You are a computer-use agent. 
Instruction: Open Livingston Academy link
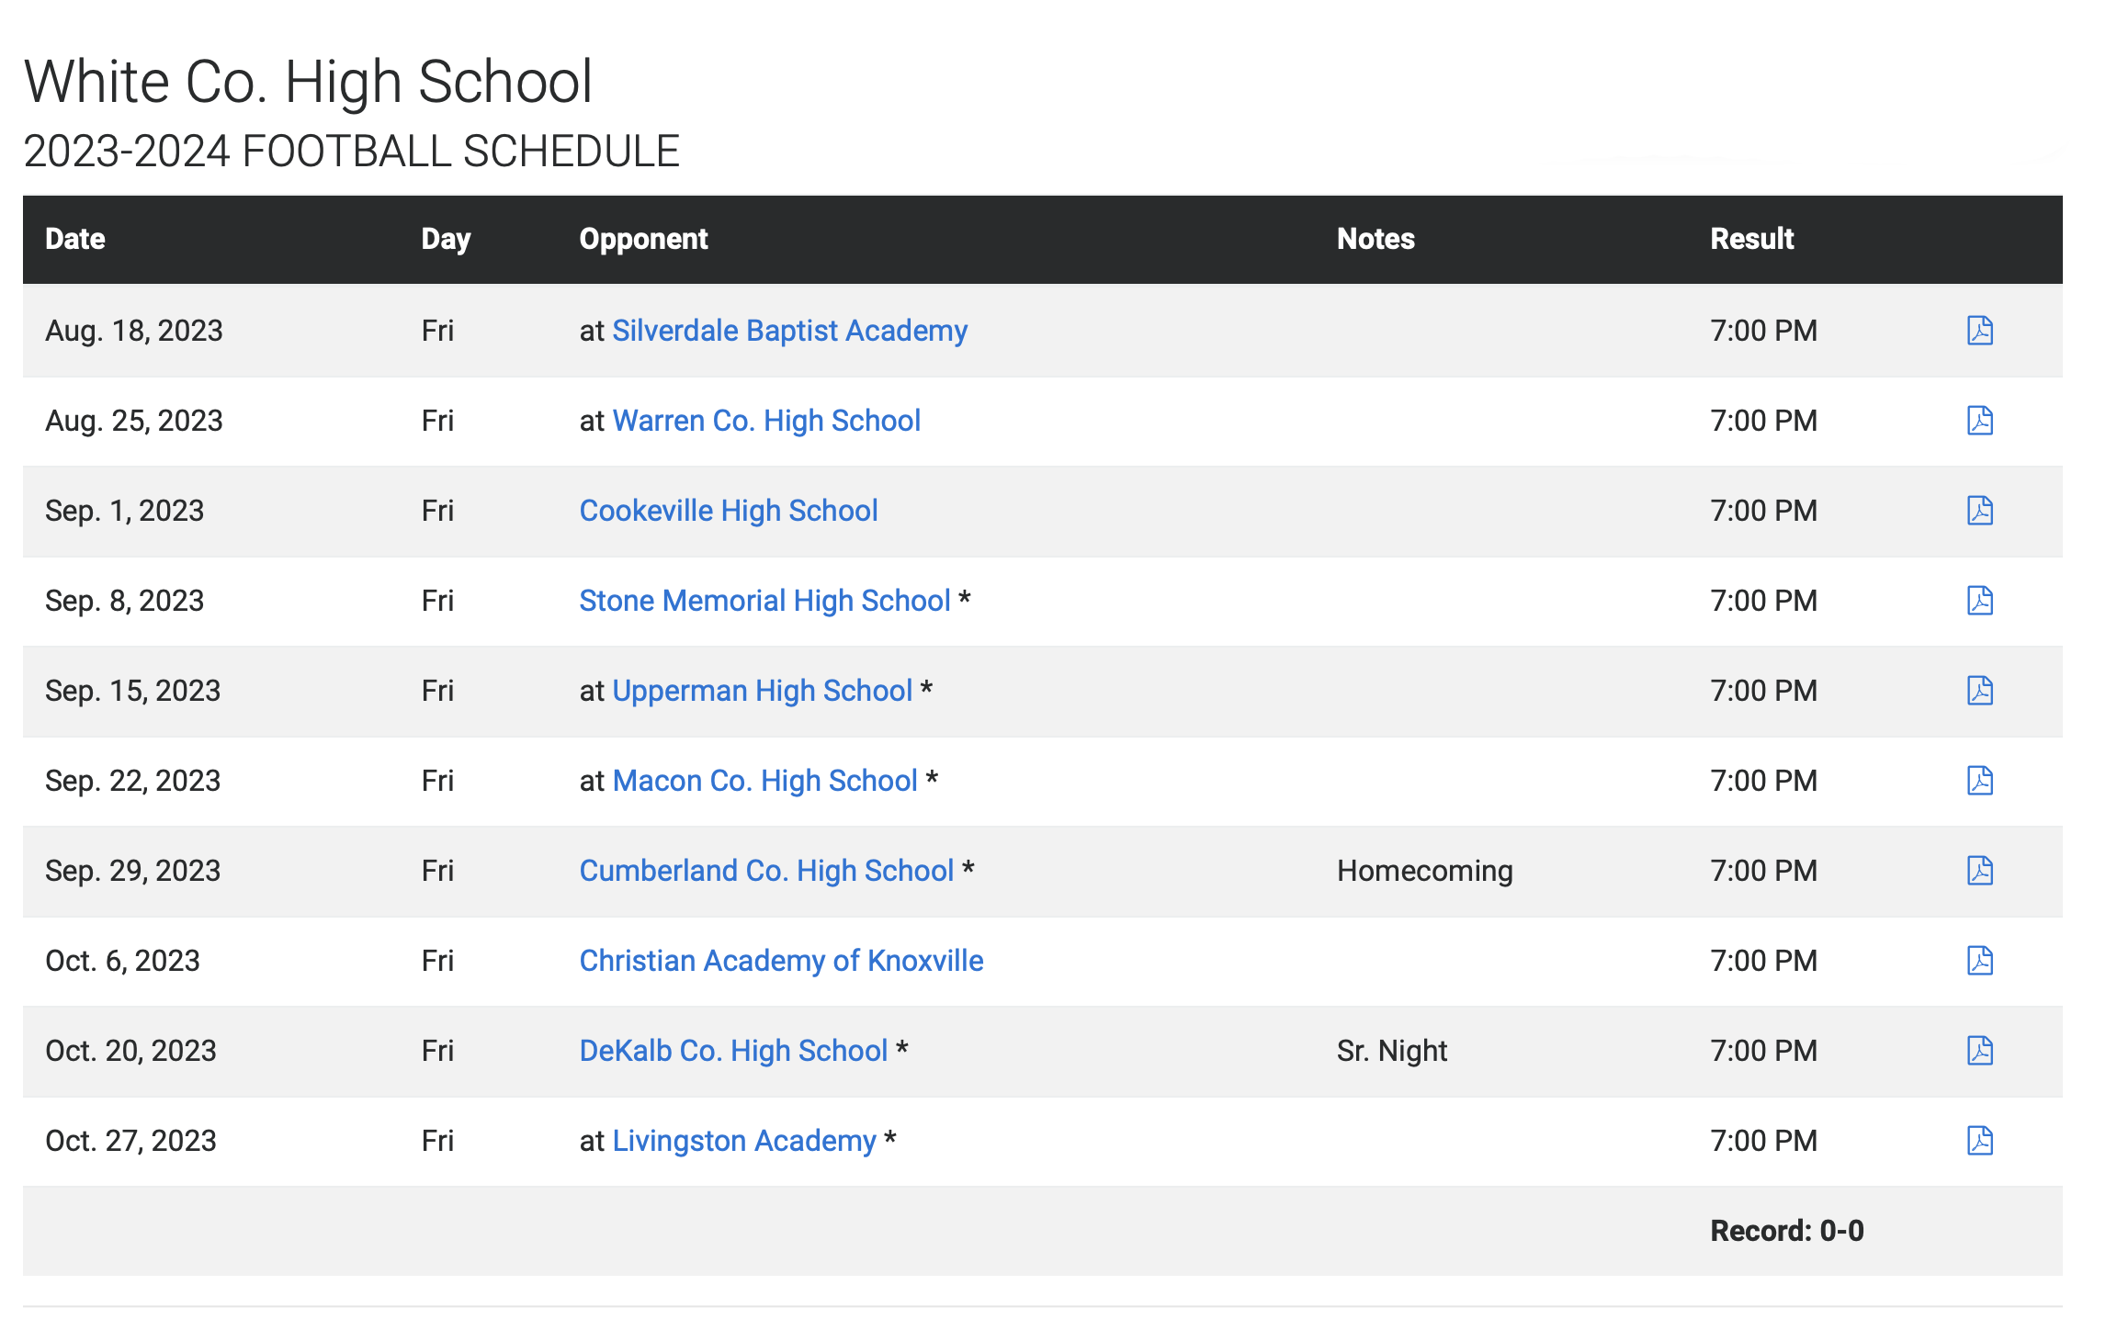pyautogui.click(x=744, y=1141)
